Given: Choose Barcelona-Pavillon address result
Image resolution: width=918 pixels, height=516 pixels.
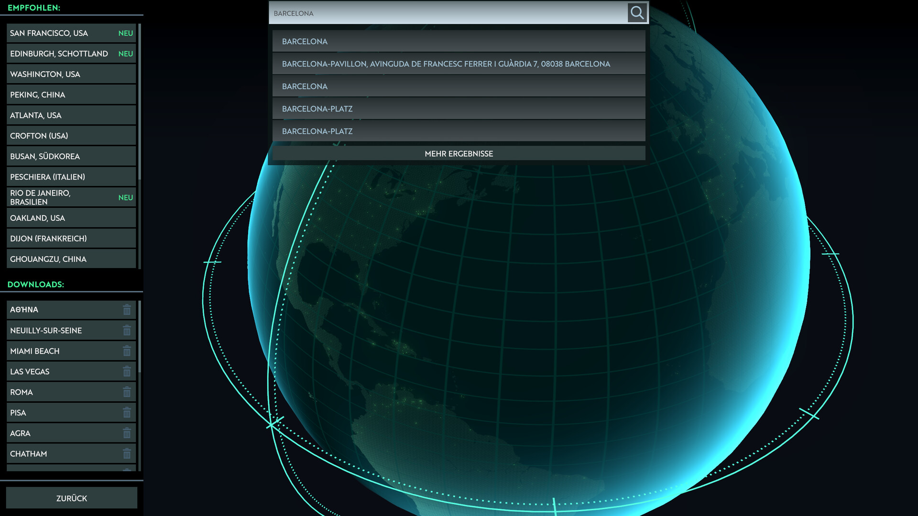Looking at the screenshot, I should point(458,64).
